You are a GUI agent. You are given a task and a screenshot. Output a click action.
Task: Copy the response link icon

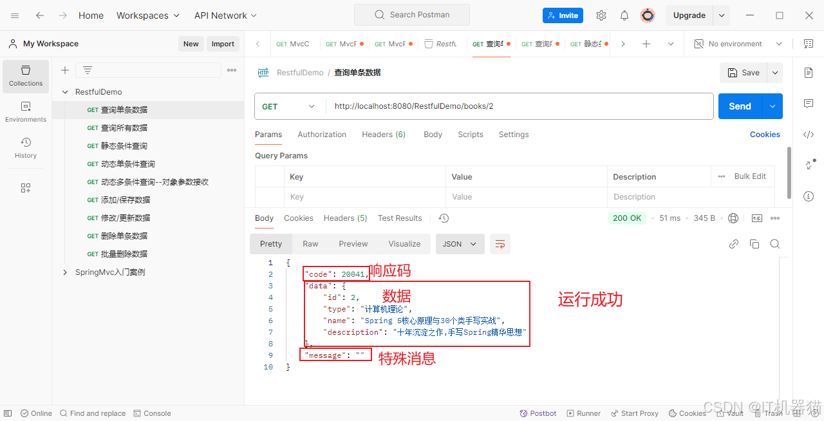(x=733, y=244)
